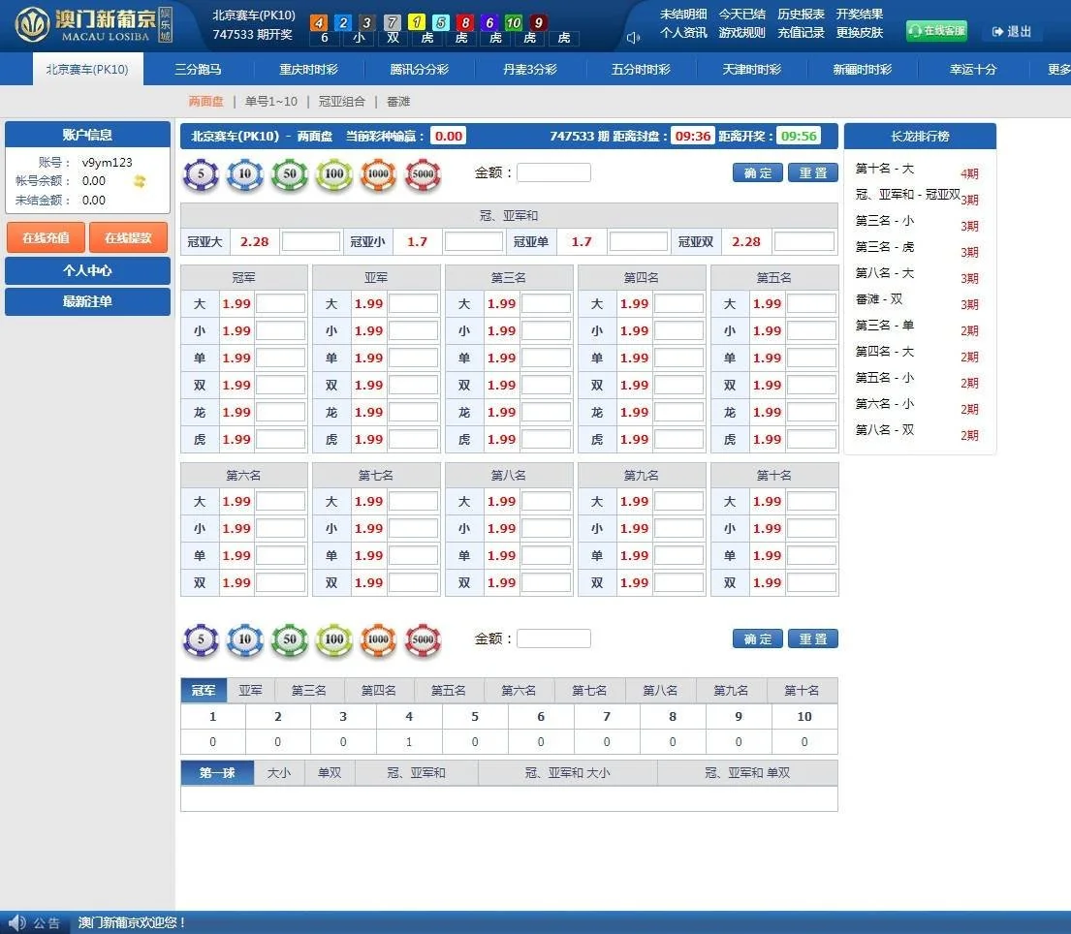Screen dimensions: 1071x934
Task: Open 在线客服 online support
Action: tap(936, 31)
